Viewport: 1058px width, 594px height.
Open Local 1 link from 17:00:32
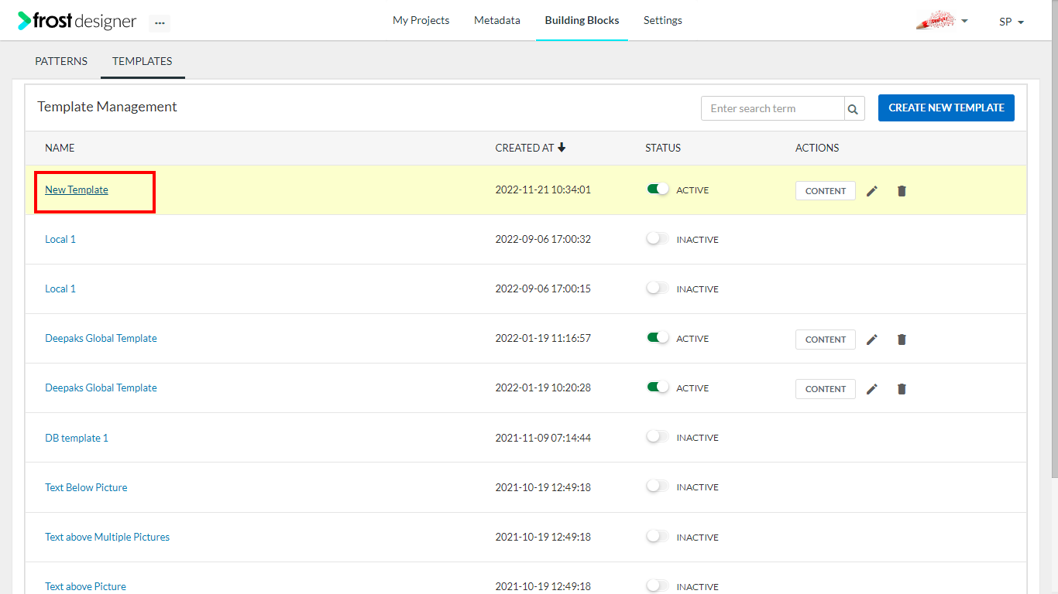[x=60, y=239]
